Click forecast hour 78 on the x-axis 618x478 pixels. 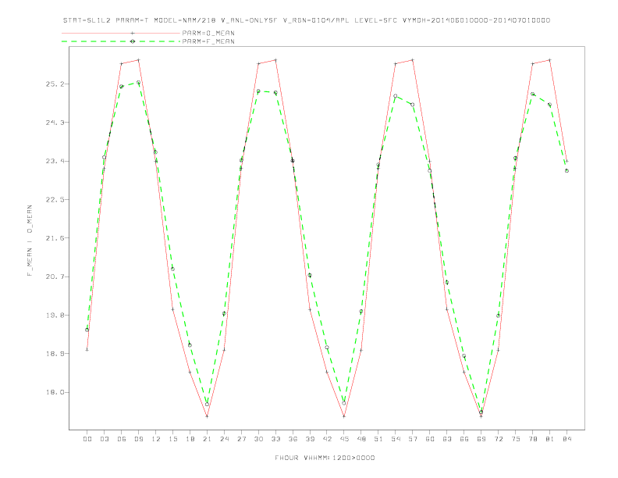tap(532, 439)
